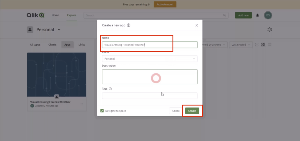Viewport: 300px width, 141px height.
Task: Click the Free days remaining: 9 text
Action: tap(136, 4)
